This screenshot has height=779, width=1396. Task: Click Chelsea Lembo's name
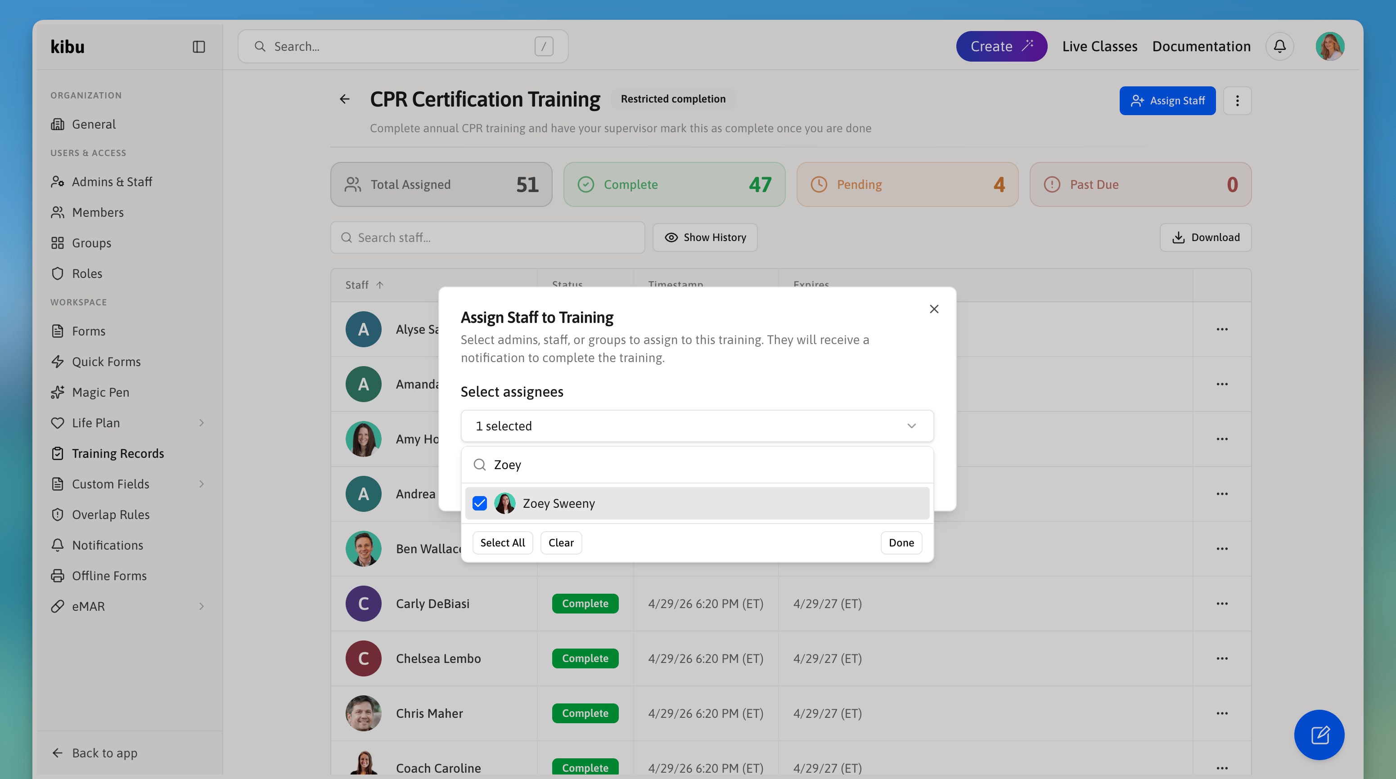tap(438, 658)
